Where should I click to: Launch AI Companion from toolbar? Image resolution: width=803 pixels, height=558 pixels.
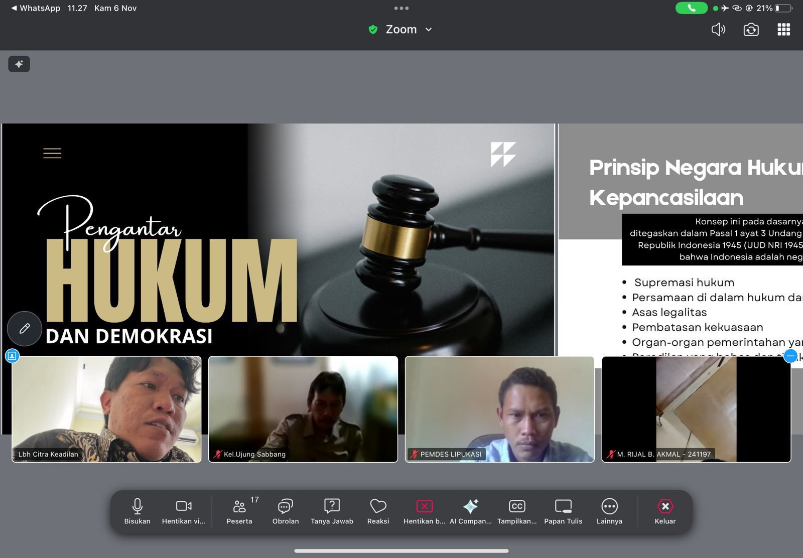470,511
